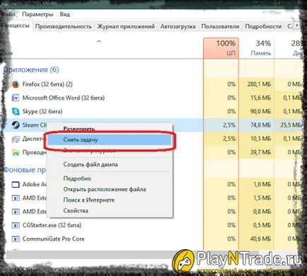The width and height of the screenshot is (307, 276).
Task: Click the 280,1 МБ memory value
Action: coord(259,84)
